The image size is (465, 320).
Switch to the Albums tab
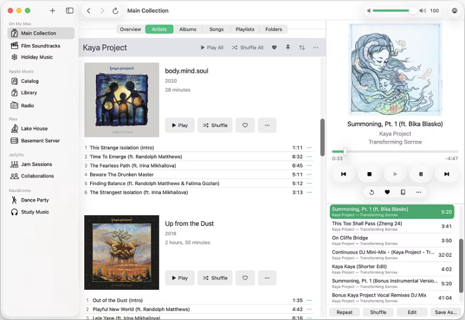click(188, 29)
